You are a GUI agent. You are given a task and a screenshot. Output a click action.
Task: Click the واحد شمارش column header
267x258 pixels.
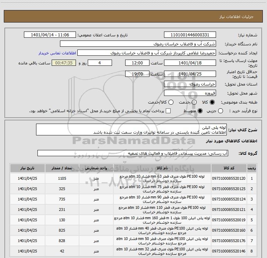[x=96, y=168]
